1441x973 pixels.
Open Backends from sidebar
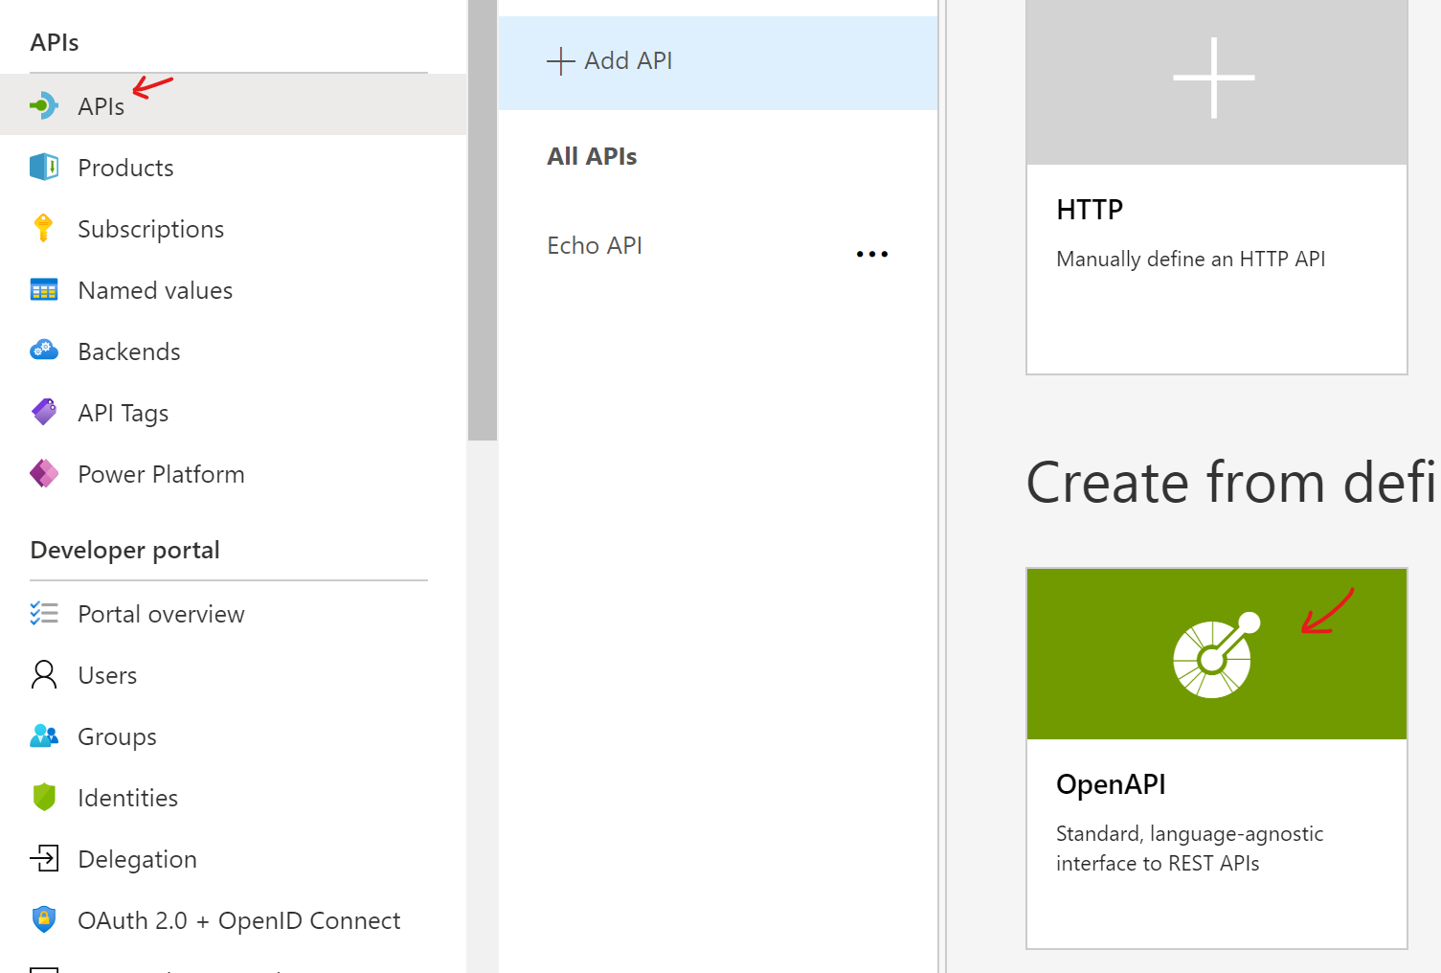(x=234, y=351)
